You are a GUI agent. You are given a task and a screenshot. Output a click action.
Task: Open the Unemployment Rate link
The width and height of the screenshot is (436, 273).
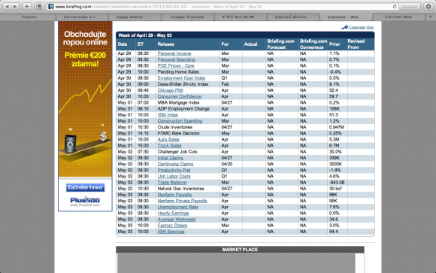click(x=177, y=207)
